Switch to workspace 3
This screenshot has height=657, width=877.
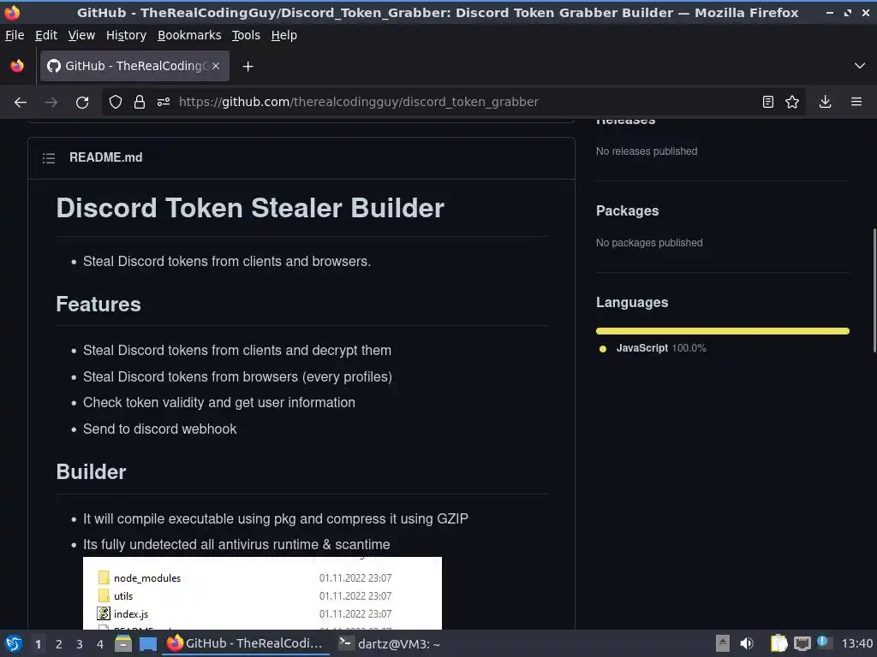[x=80, y=644]
